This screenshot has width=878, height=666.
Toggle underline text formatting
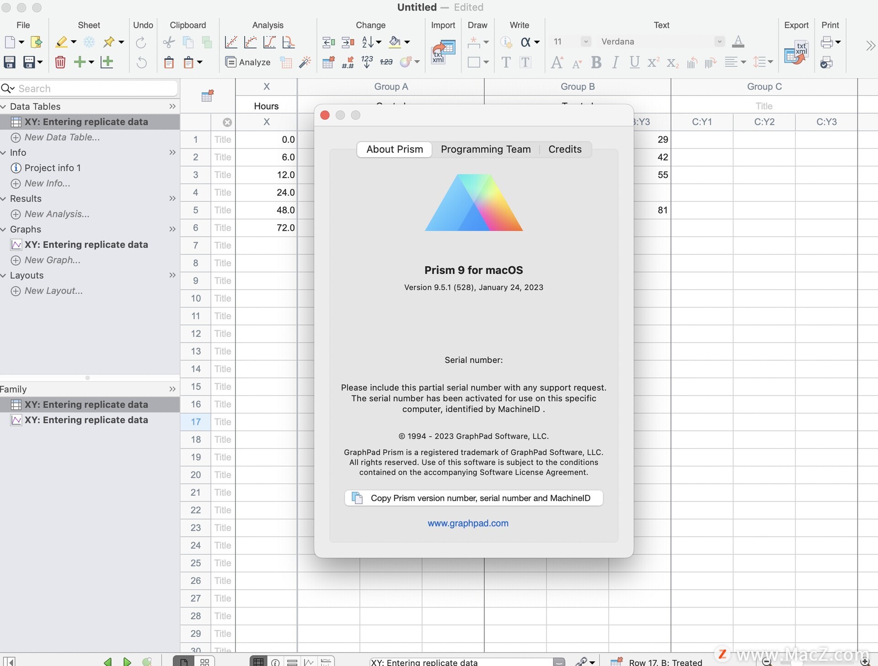click(634, 62)
